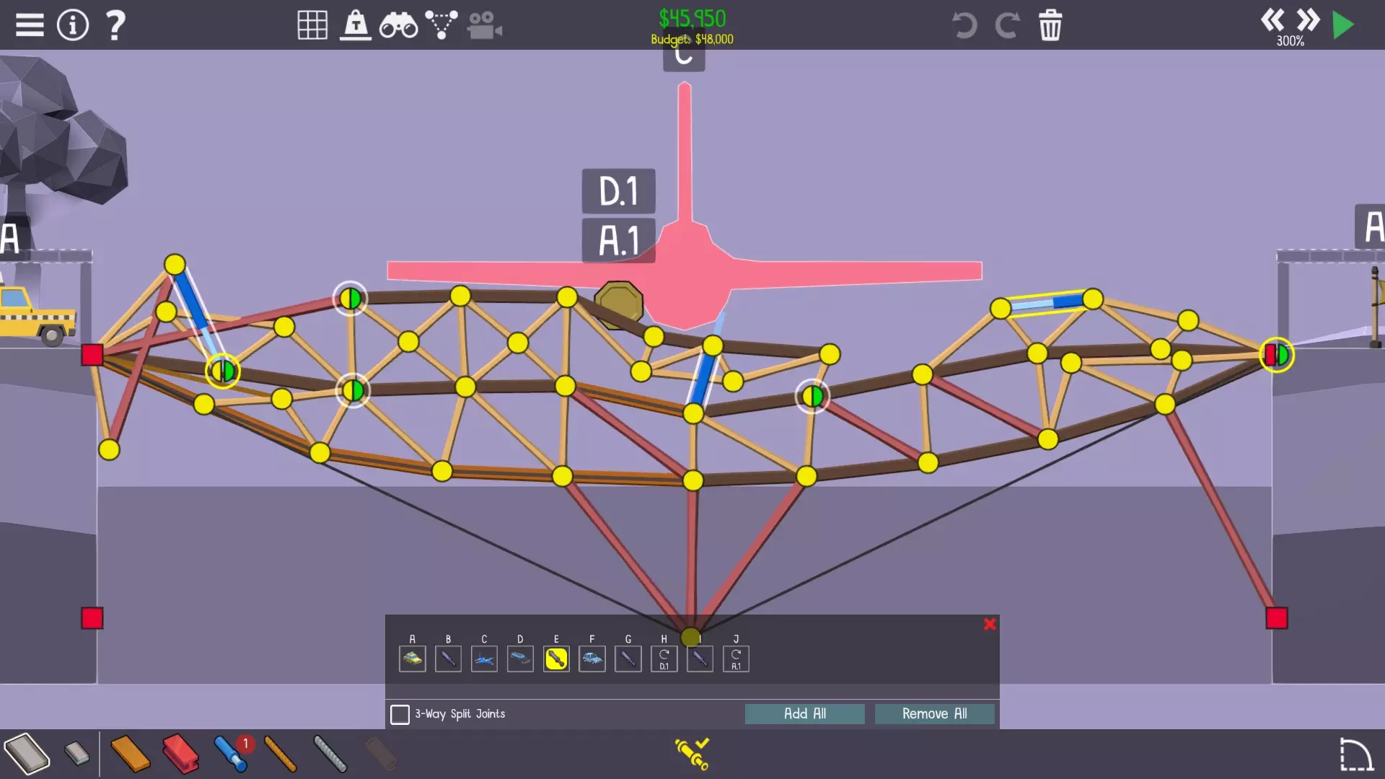Image resolution: width=1385 pixels, height=779 pixels.
Task: Open the binoculars view tool
Action: (x=398, y=25)
